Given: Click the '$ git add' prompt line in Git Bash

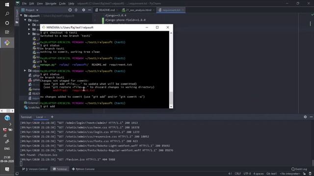Looking at the screenshot, I should click(48, 107).
